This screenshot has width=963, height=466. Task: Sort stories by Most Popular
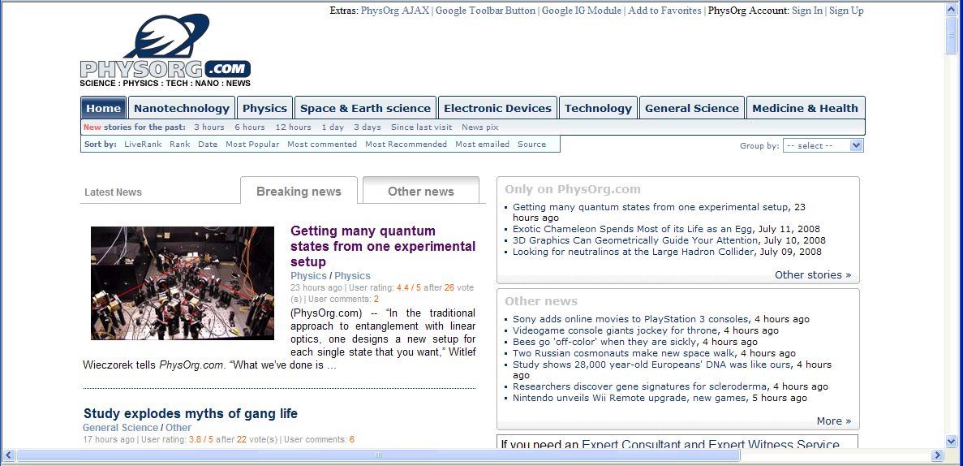point(252,145)
